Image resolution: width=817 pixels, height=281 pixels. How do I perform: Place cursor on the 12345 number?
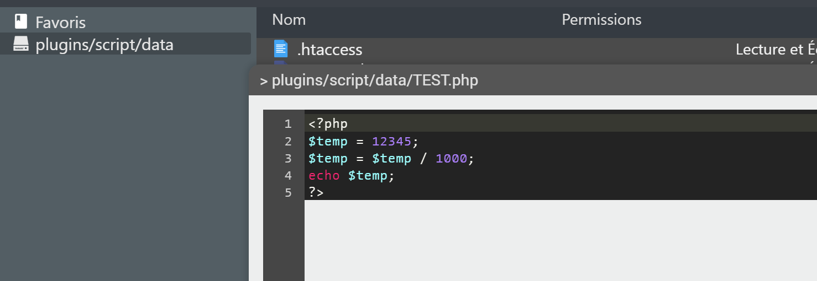click(392, 142)
